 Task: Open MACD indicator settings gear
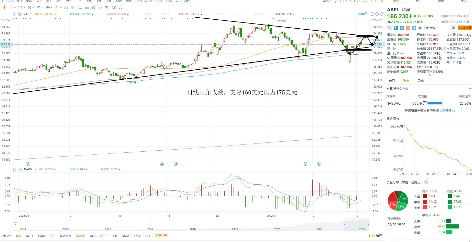point(15,169)
